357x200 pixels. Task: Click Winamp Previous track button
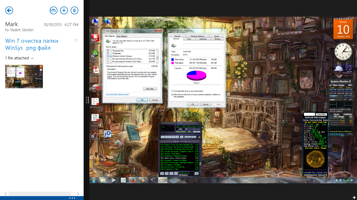pyautogui.click(x=163, y=137)
